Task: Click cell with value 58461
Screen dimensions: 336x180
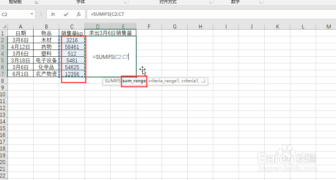Action: [72, 47]
